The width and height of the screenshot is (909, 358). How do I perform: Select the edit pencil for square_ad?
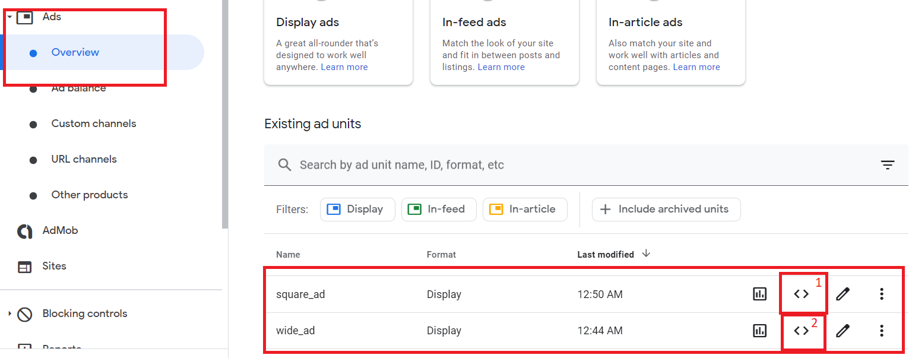pyautogui.click(x=843, y=293)
